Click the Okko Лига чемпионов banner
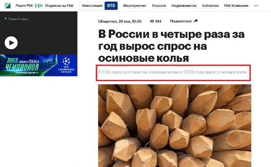 pyautogui.click(x=39, y=65)
